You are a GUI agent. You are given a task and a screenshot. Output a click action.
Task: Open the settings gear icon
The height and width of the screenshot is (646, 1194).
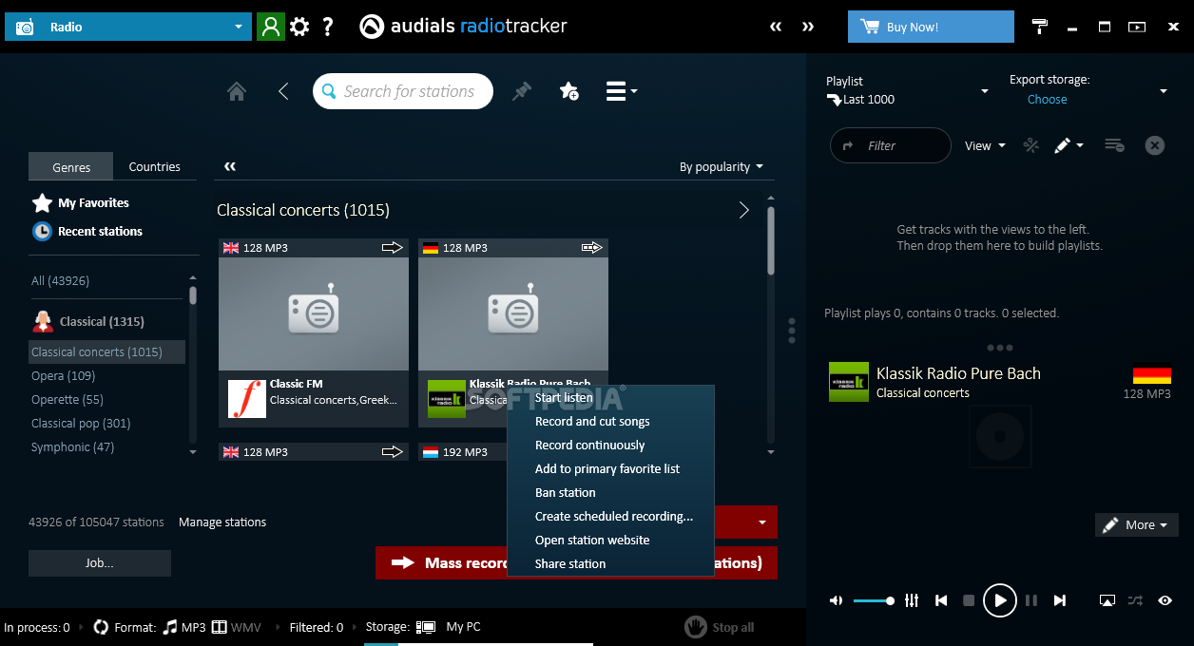(299, 27)
